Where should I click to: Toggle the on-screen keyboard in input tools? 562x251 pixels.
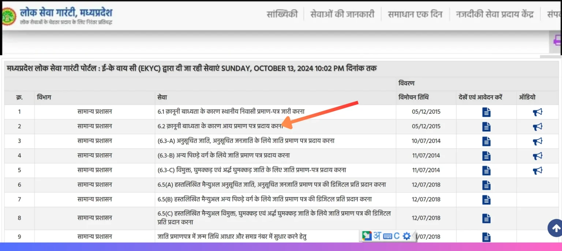coord(387,236)
